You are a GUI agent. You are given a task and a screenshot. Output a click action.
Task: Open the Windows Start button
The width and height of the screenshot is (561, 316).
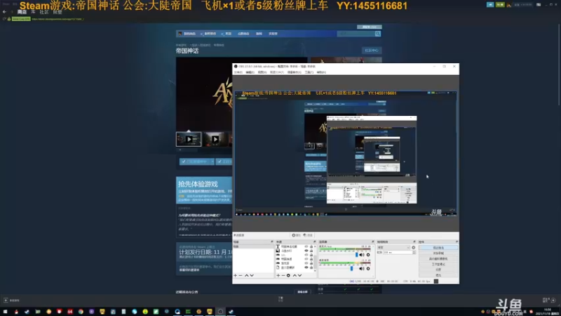[x=5, y=312]
